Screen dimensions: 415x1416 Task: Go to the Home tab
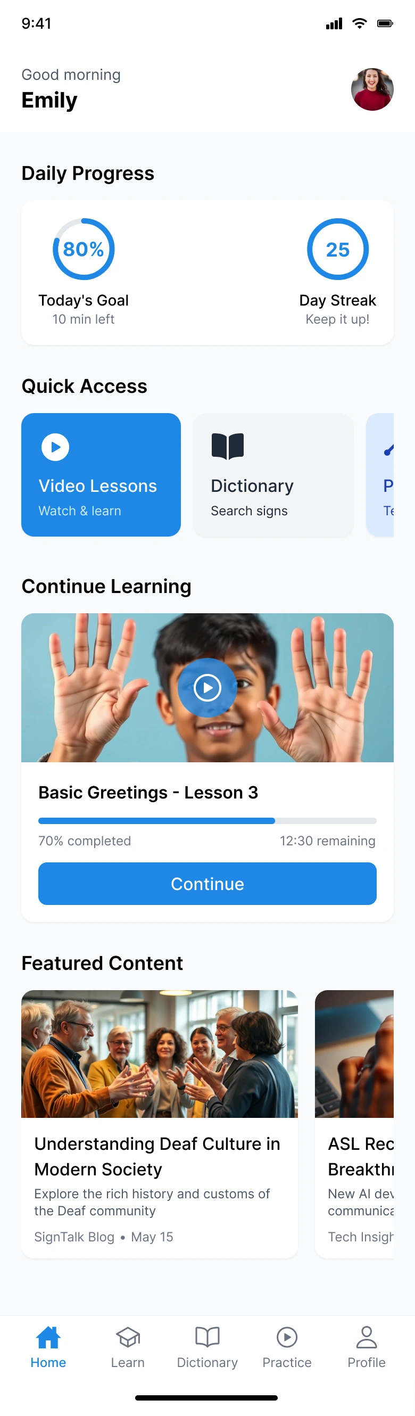48,1347
